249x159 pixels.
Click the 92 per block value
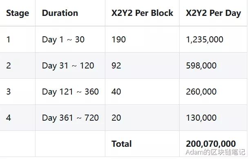[116, 66]
